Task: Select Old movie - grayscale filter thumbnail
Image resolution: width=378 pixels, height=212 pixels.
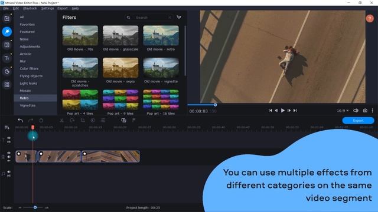Action: pyautogui.click(x=120, y=35)
